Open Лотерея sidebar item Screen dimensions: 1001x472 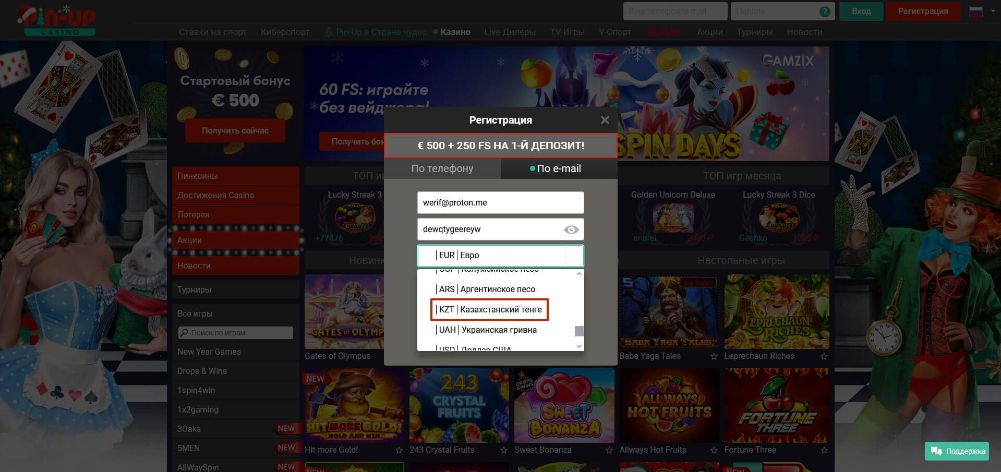coord(236,215)
